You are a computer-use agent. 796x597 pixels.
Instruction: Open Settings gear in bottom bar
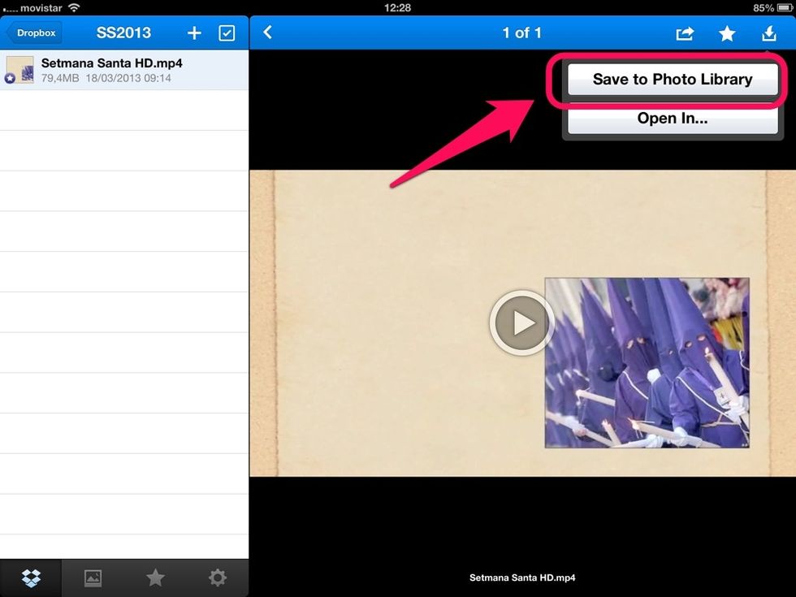click(x=217, y=578)
